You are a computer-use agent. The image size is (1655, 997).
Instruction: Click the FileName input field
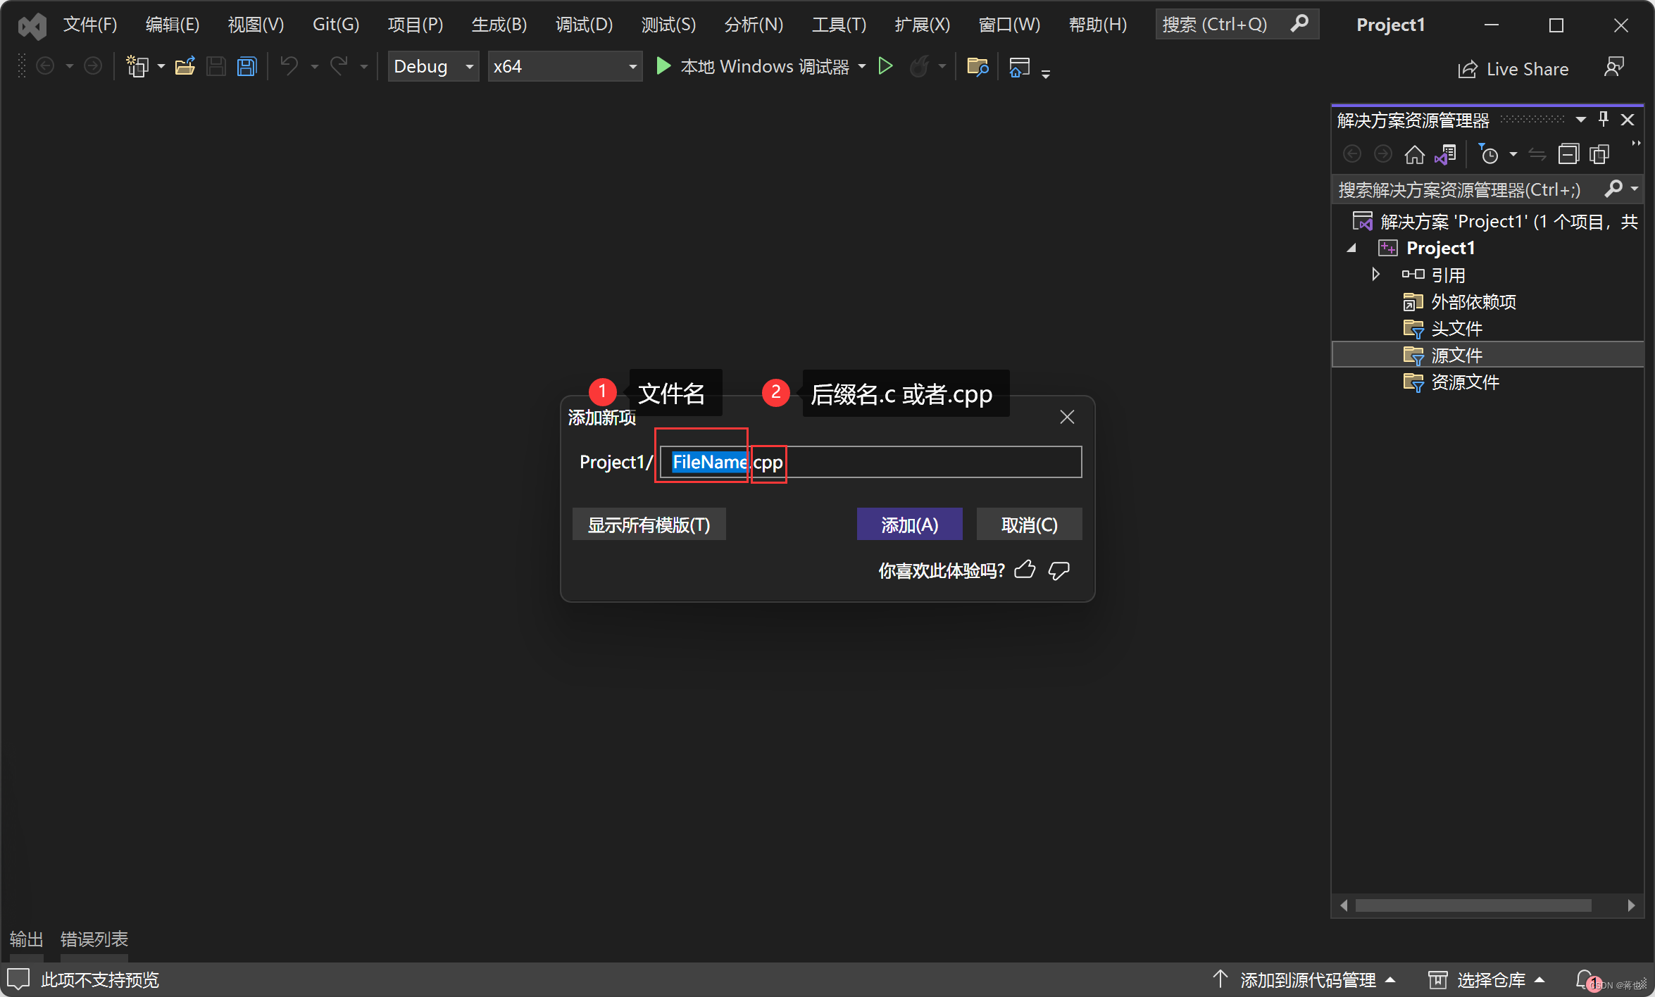pos(708,463)
